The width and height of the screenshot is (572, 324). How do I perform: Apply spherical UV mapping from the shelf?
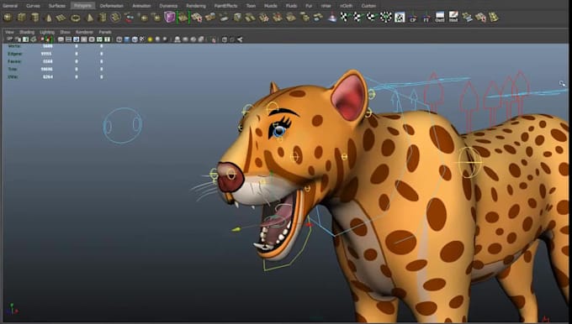[x=371, y=17]
